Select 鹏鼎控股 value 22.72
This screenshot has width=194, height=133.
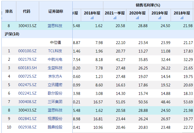pos(188,127)
